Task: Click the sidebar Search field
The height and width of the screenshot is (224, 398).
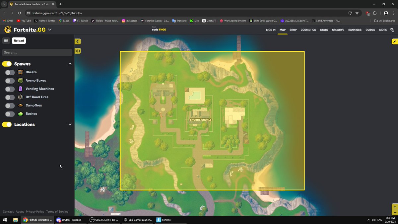Action: 37,52
